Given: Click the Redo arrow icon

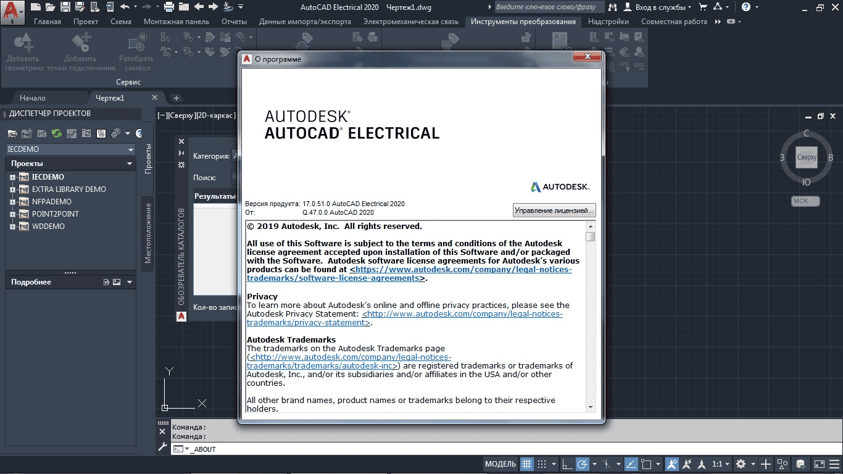Looking at the screenshot, I should point(146,7).
